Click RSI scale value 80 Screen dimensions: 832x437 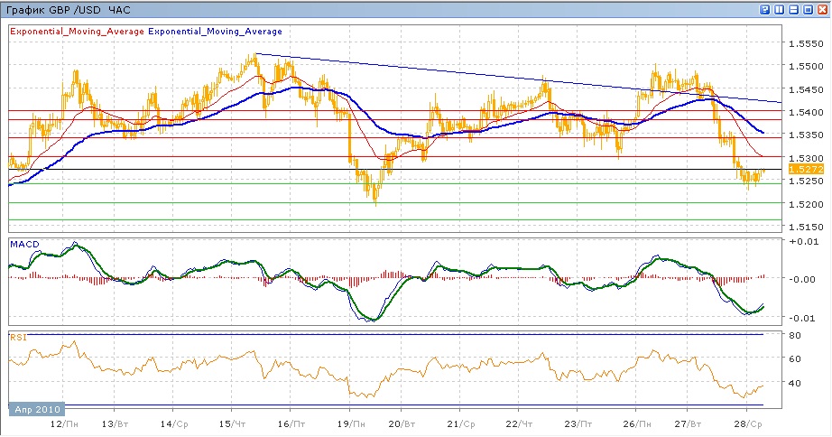coord(797,336)
